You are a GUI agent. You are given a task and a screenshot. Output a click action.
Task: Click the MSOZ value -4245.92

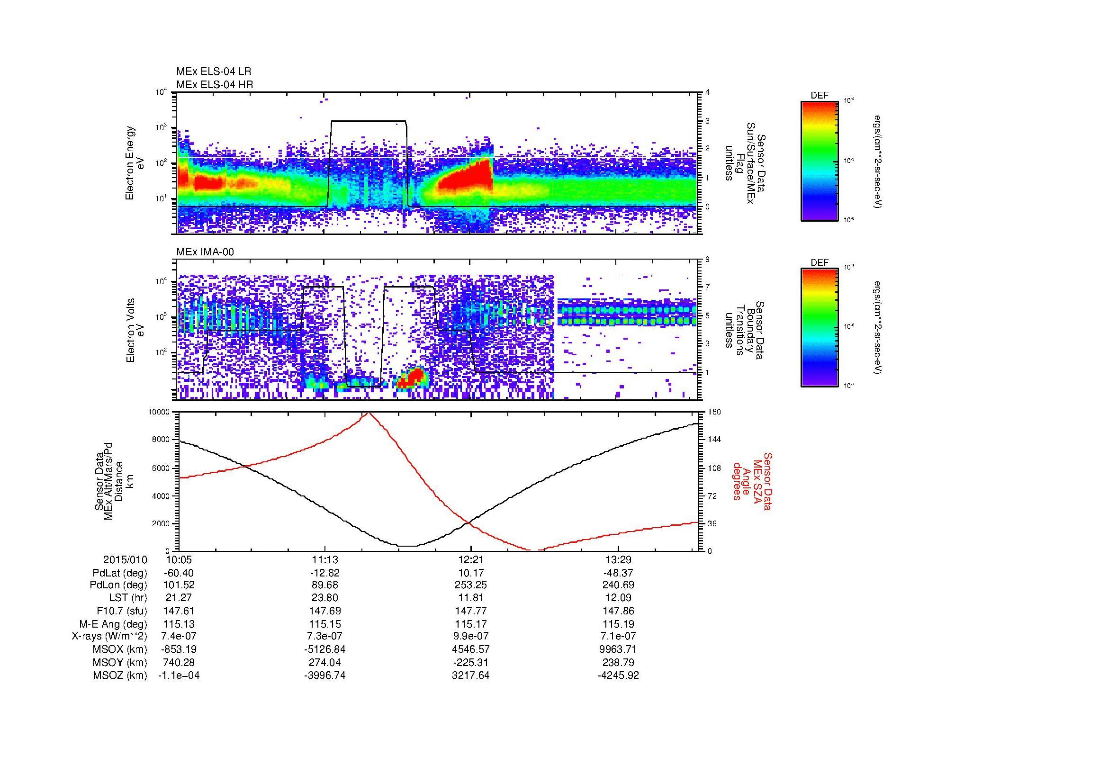[x=618, y=675]
